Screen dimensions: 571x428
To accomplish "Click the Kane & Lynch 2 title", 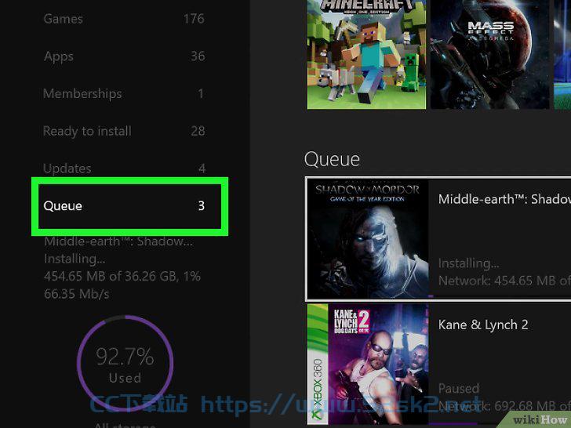I will [x=483, y=325].
